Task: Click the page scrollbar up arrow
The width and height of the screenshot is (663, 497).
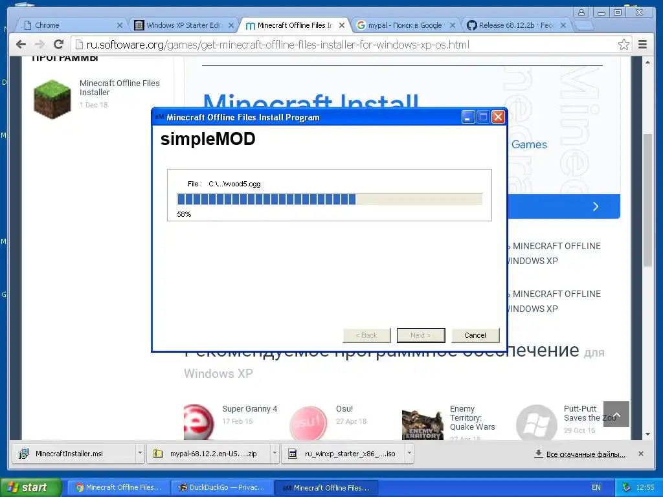Action: pos(647,62)
